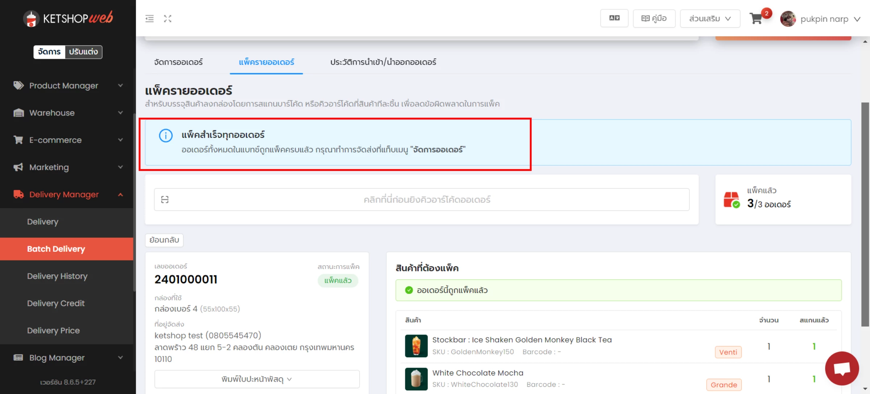Click the ย้อนกลับ button
The width and height of the screenshot is (870, 394).
click(164, 240)
